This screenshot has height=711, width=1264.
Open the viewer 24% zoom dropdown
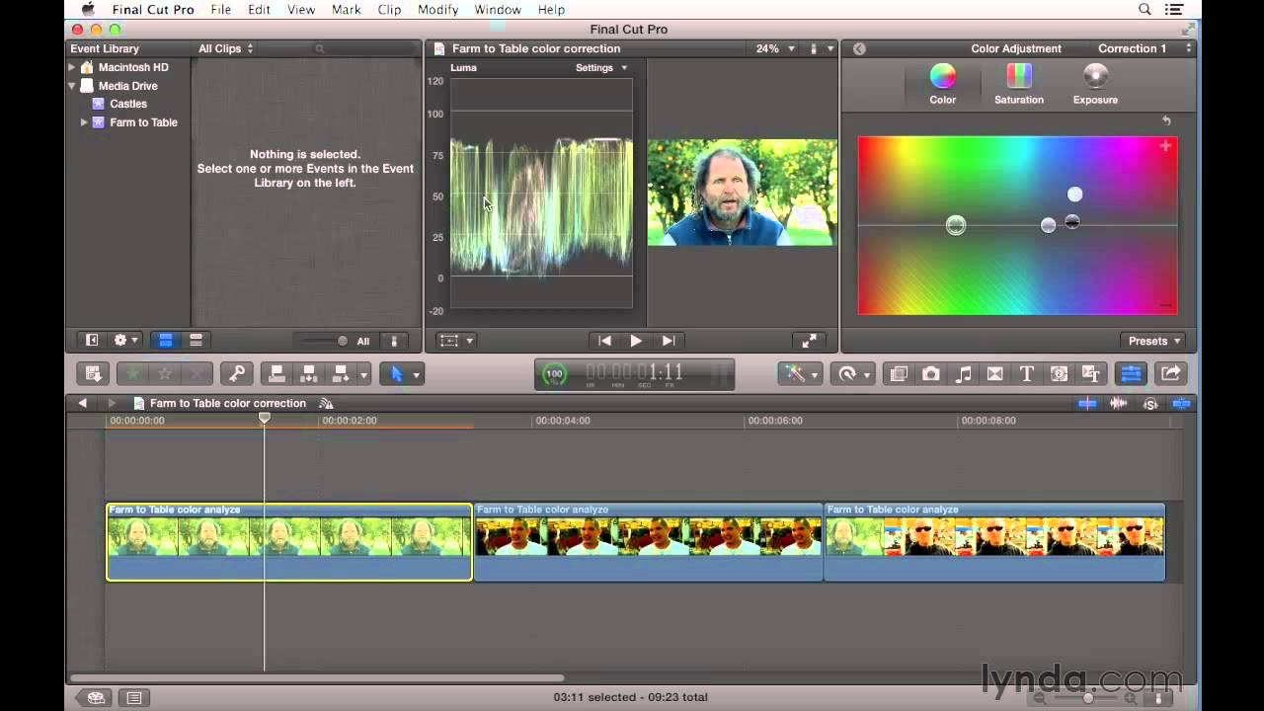tap(775, 48)
